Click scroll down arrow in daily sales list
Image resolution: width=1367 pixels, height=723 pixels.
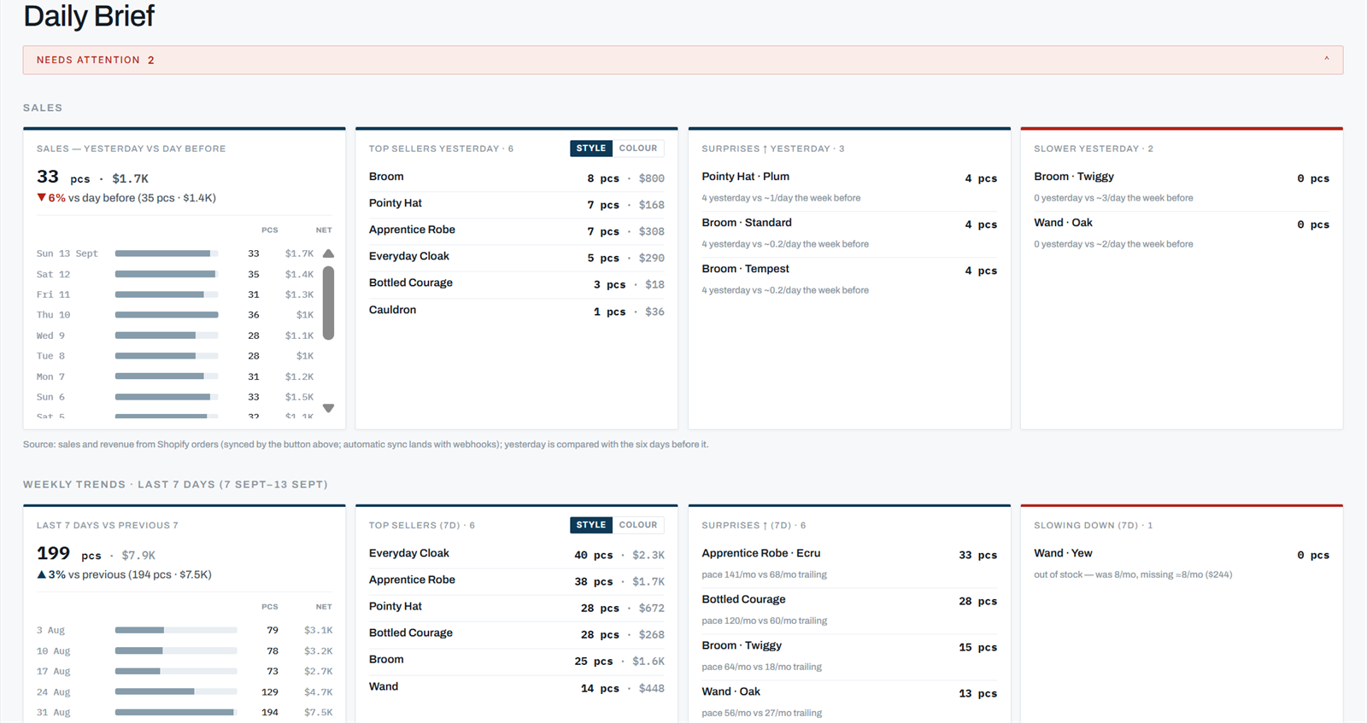click(x=328, y=408)
